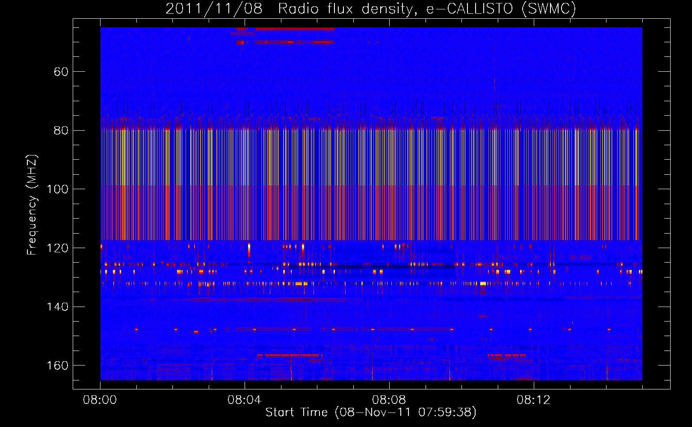Click the 'Frequency (MHZ)' y-axis label
Screen dimensions: 692x427
(x=32, y=205)
